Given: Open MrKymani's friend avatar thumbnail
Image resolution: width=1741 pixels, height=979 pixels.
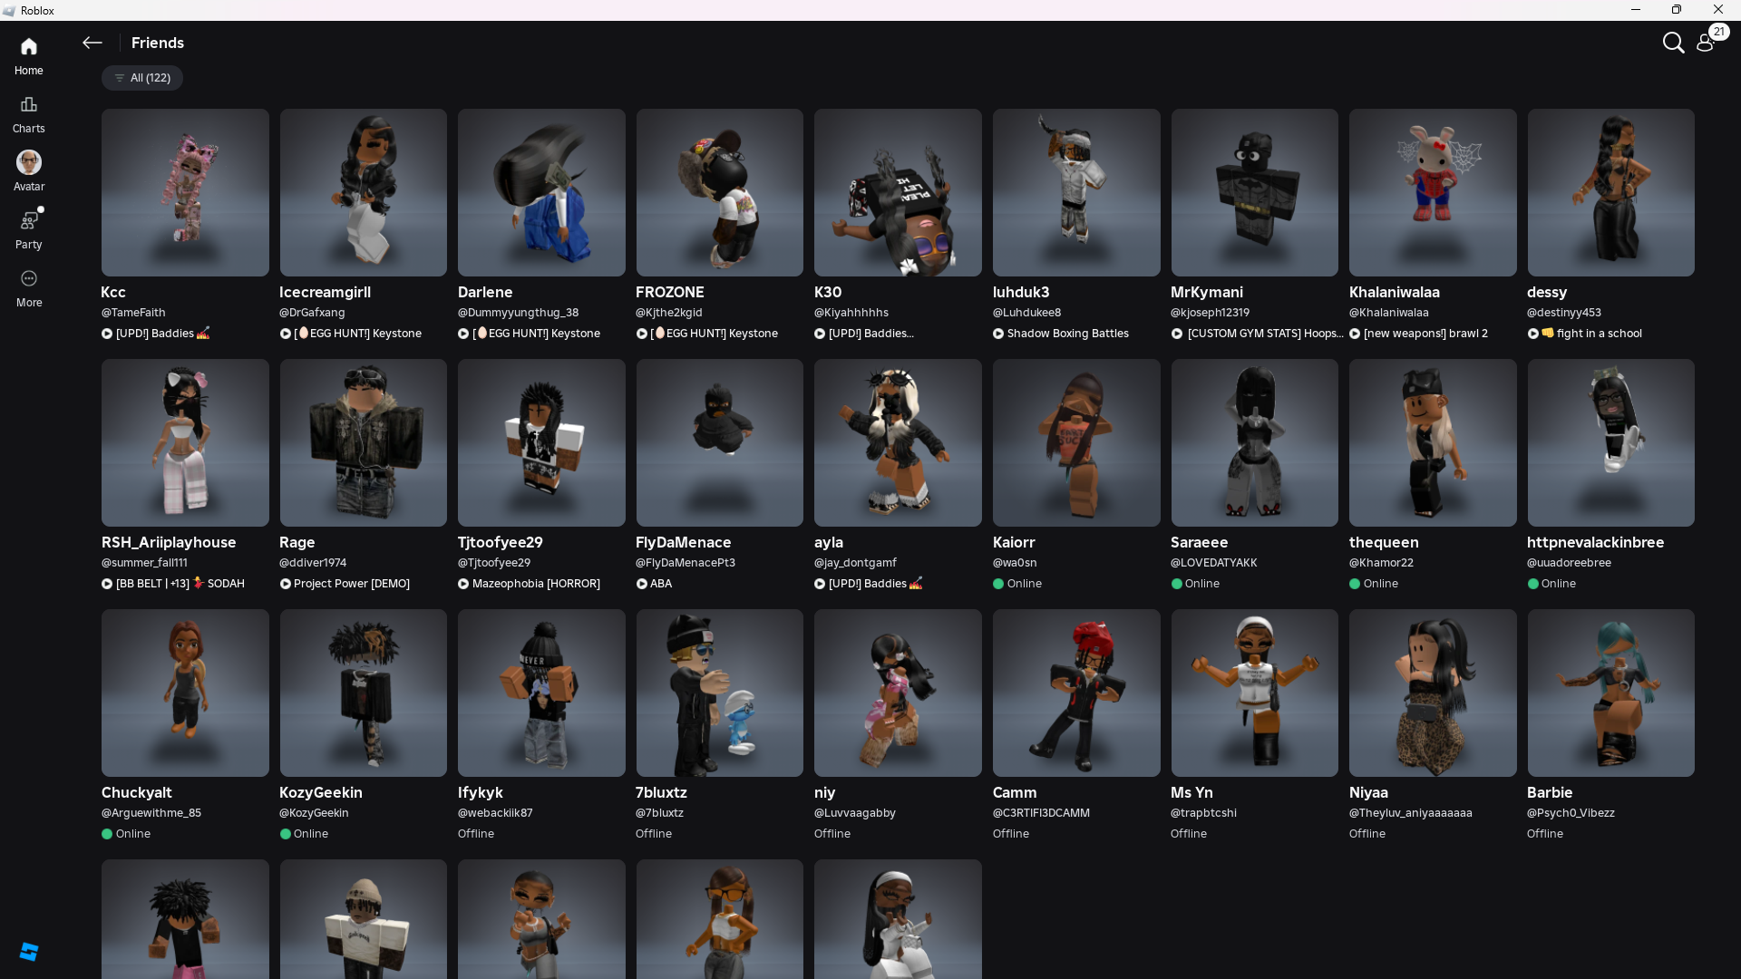Looking at the screenshot, I should click(x=1254, y=192).
